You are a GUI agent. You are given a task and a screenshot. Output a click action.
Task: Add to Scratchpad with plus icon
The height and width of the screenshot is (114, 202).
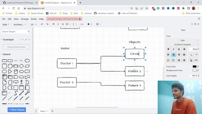pos(23,40)
